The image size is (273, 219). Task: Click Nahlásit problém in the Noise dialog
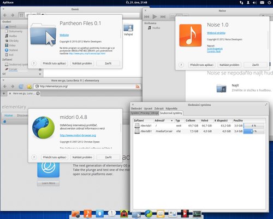coord(229,65)
